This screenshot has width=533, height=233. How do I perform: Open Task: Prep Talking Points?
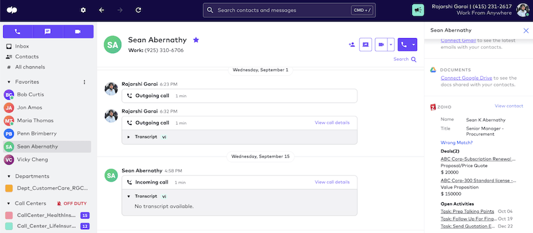(x=467, y=211)
